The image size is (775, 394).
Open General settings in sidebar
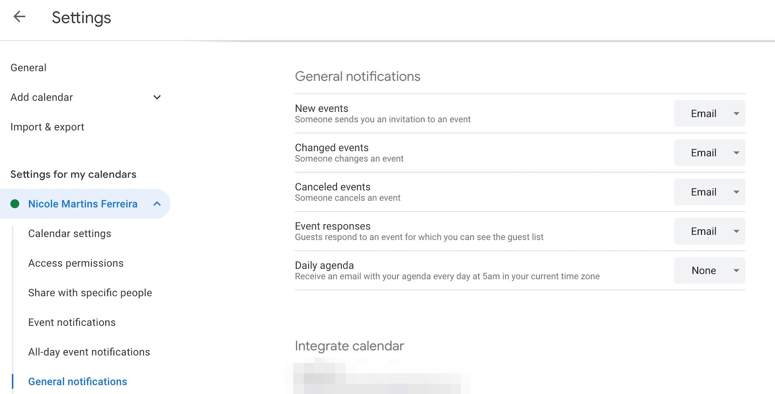tap(28, 68)
